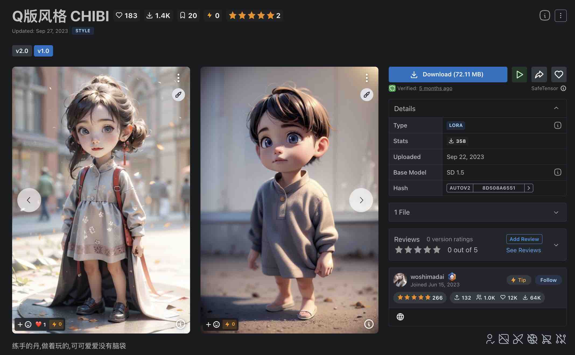Select the v1.0 version tab
Screen dimensions: 575x355
[x=43, y=51]
